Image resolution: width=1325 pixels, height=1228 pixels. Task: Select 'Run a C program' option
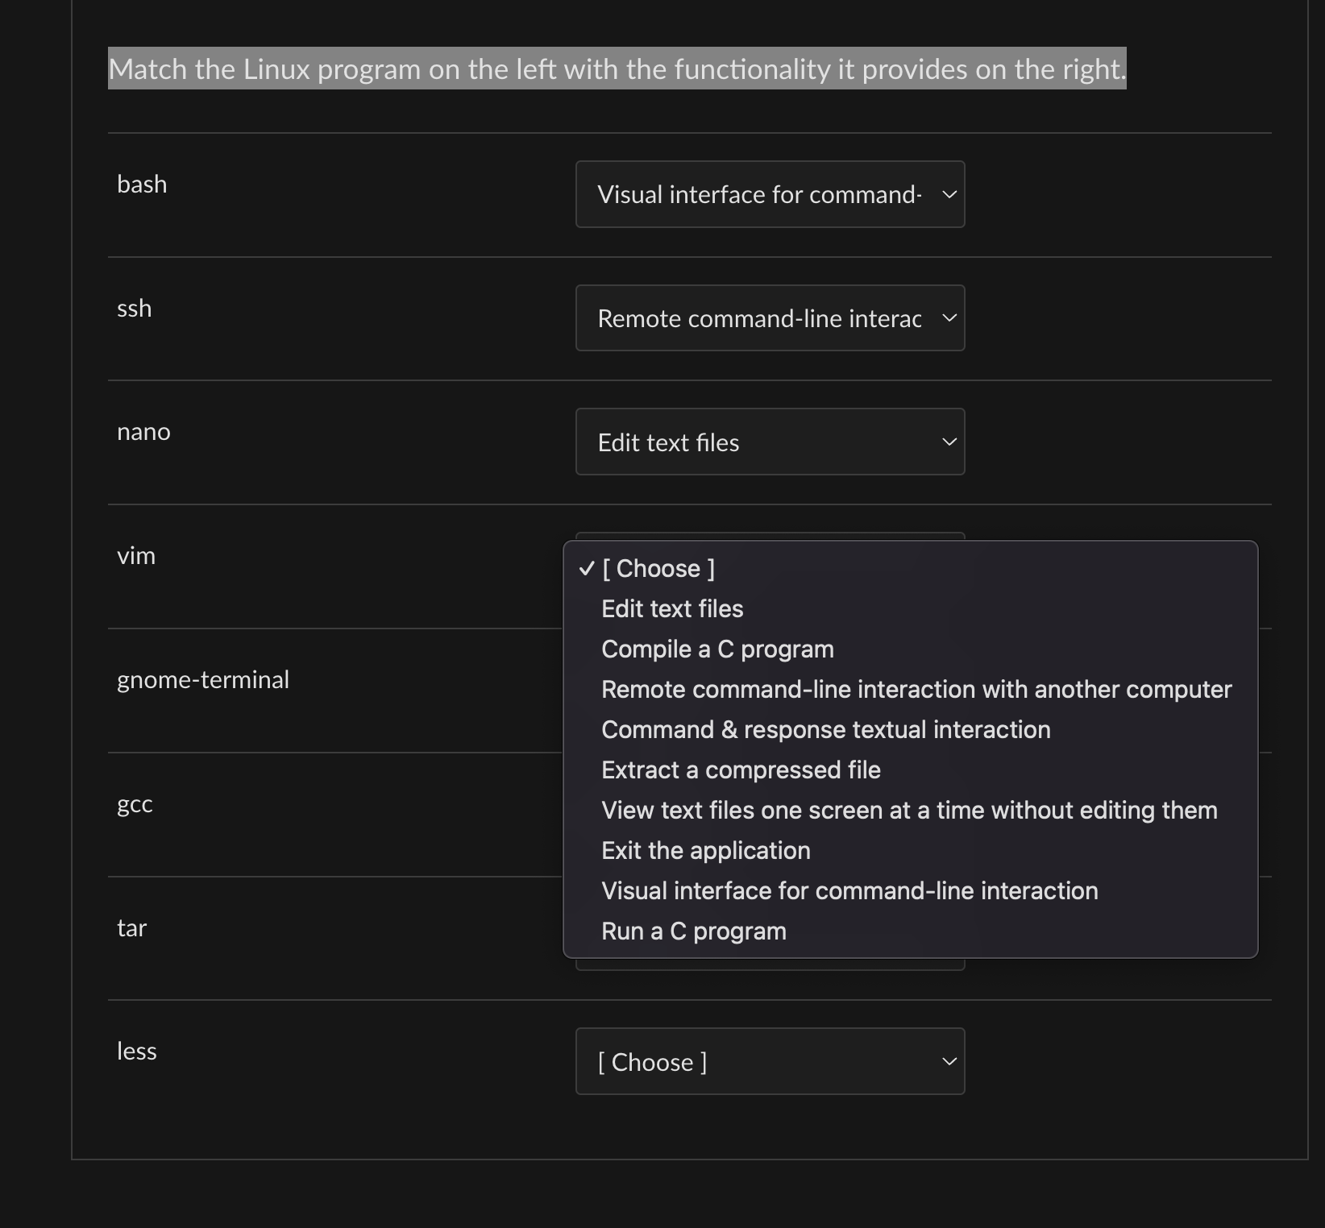(910, 931)
